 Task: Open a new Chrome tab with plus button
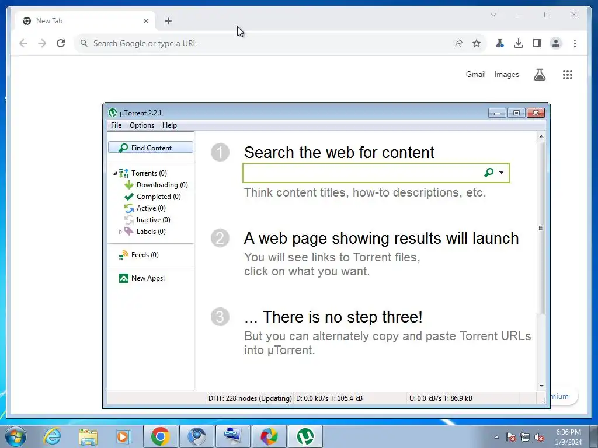pos(168,21)
